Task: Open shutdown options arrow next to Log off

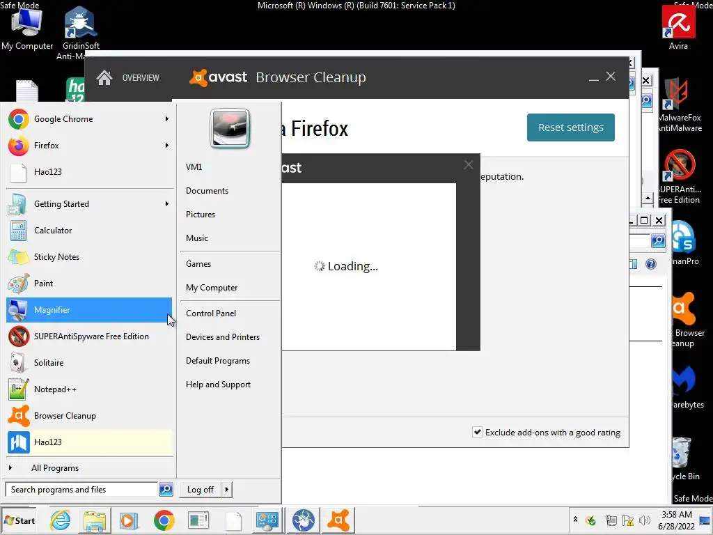Action: coord(226,490)
